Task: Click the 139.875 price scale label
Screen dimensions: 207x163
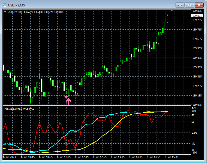Action: [197, 11]
